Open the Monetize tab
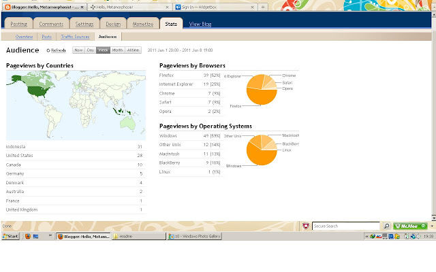Screen dimensions: 436x272 [x=143, y=24]
